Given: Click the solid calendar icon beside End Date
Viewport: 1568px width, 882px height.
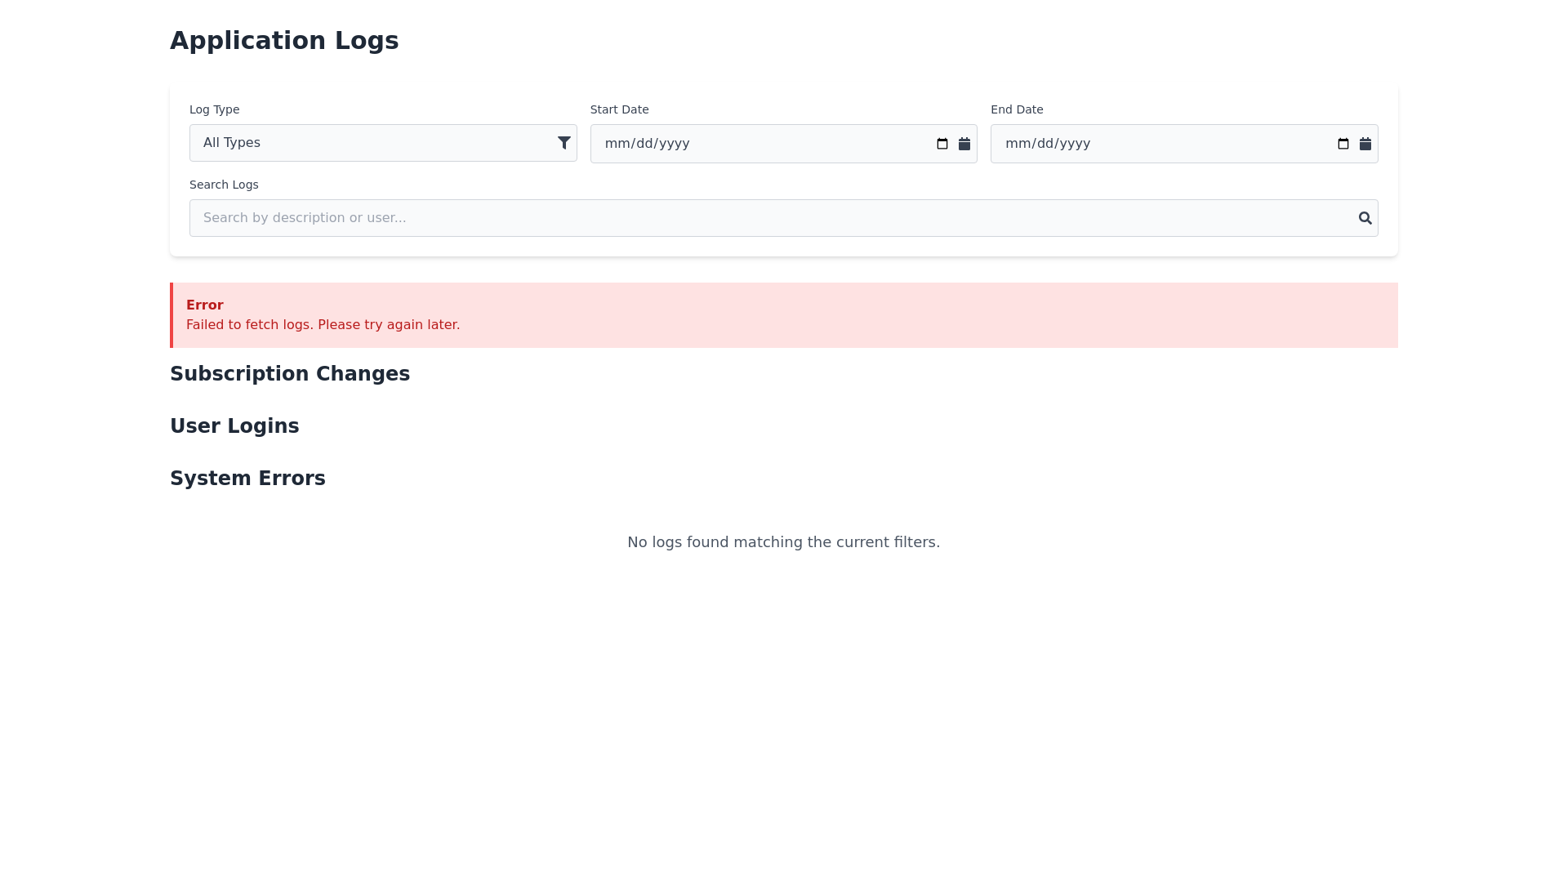Looking at the screenshot, I should click(1365, 144).
